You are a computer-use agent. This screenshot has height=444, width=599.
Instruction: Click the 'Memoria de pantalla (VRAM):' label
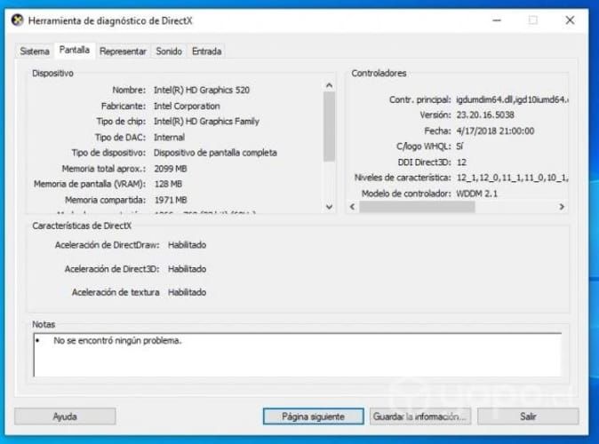click(90, 184)
